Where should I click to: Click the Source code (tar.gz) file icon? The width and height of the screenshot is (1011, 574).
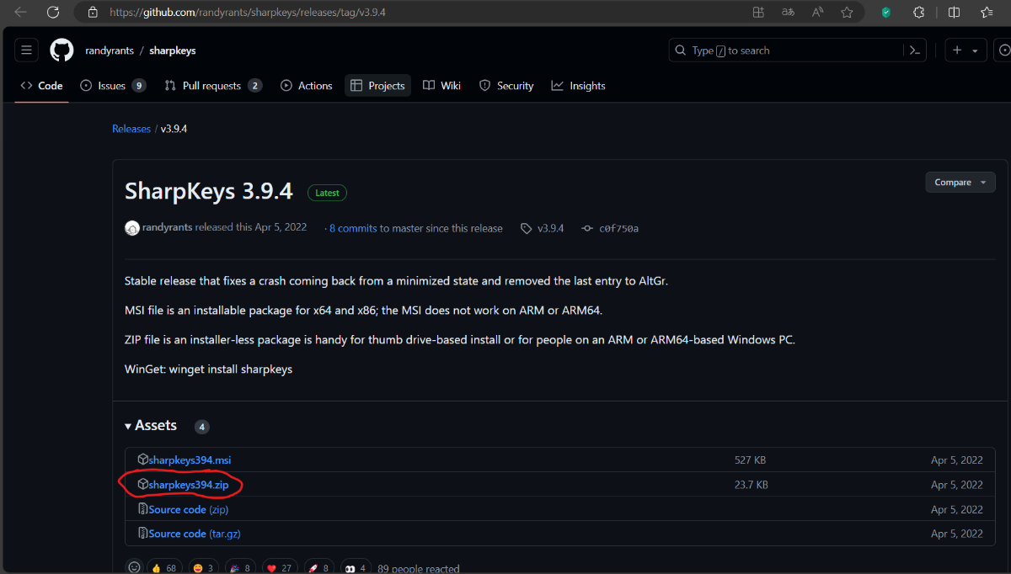143,534
